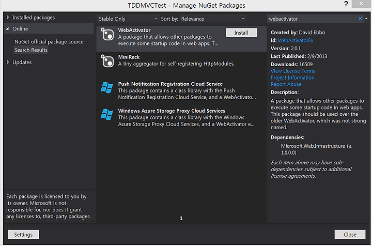This screenshot has width=372, height=246.
Task: Click the Updates category label
Action: coord(22,63)
